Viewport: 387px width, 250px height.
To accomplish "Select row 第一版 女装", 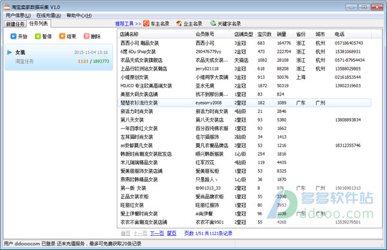I will (x=244, y=188).
